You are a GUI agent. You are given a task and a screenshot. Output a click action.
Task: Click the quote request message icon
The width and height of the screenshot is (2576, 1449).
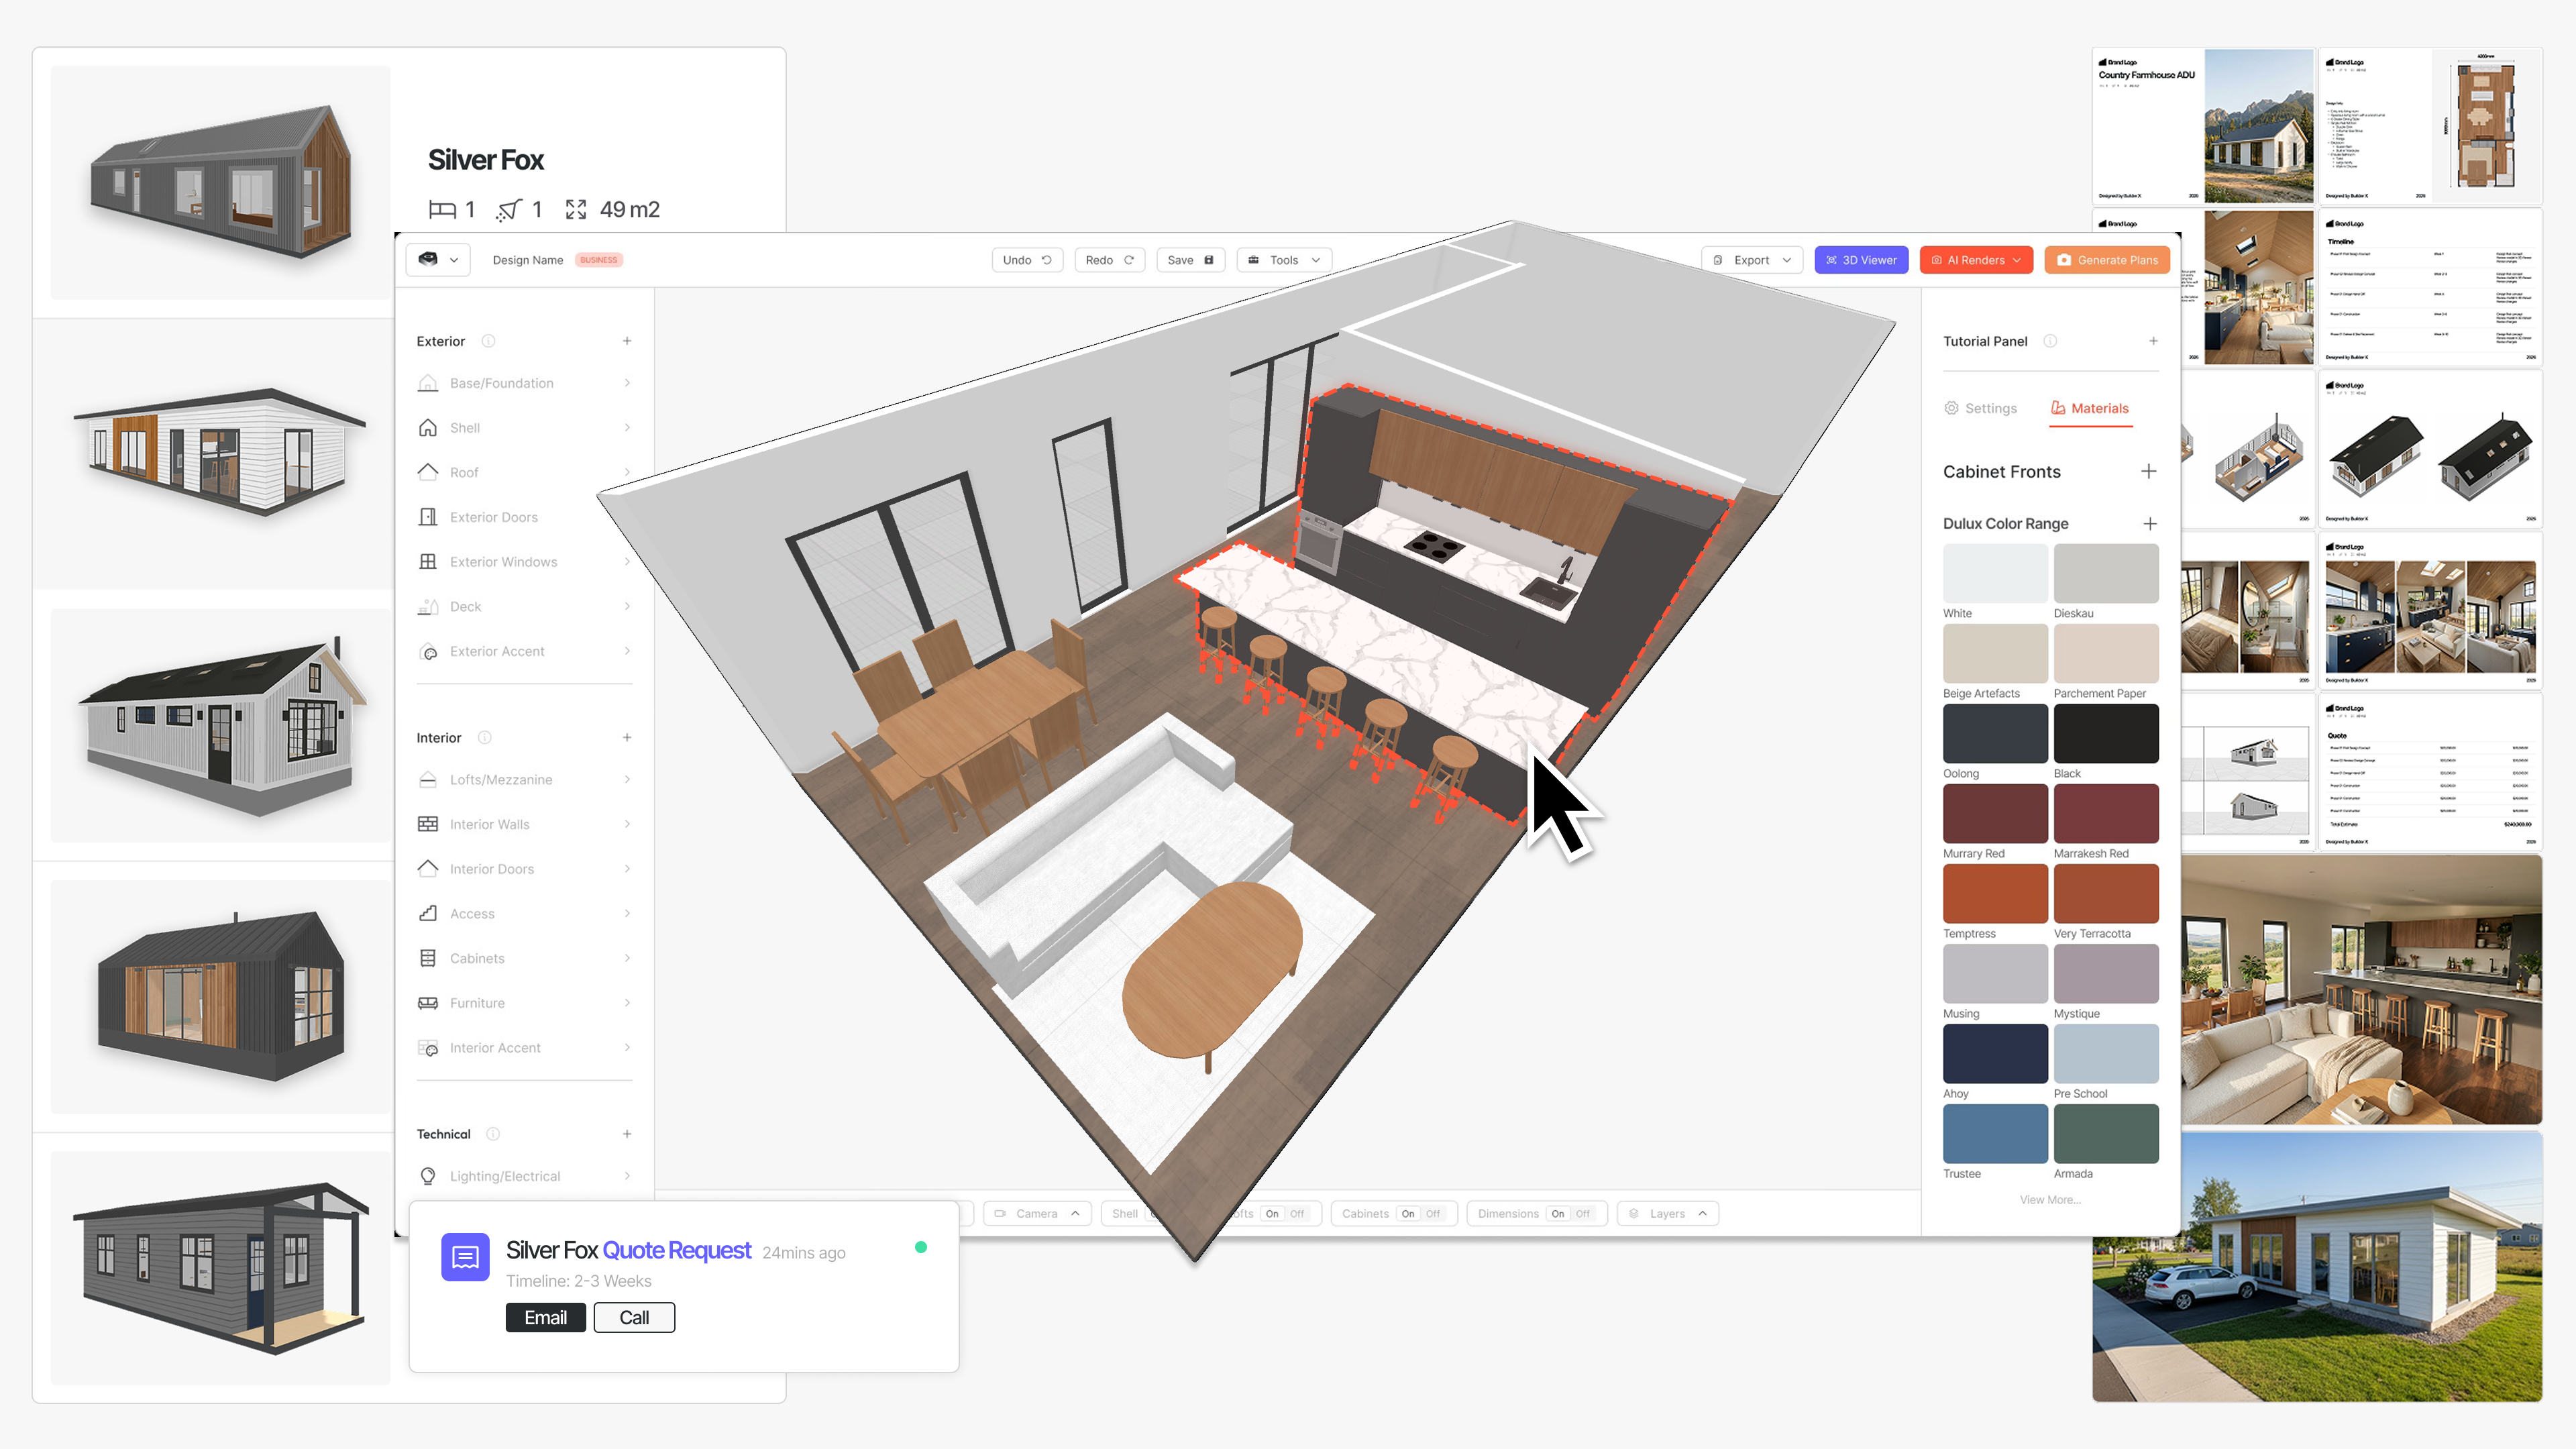point(465,1257)
